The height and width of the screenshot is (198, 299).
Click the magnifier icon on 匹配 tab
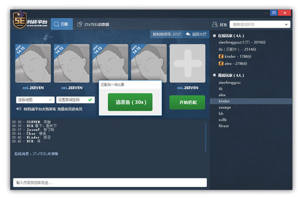[56, 24]
